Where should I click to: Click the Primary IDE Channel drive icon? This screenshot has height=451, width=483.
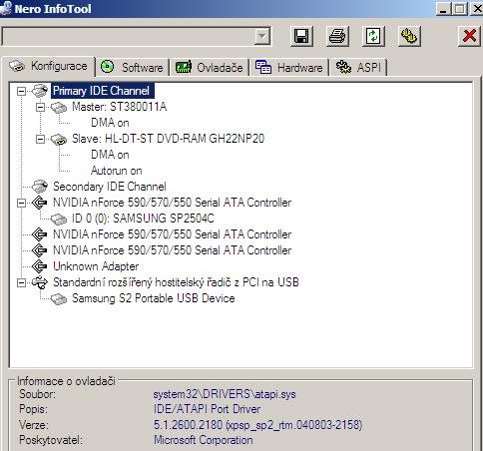[x=40, y=91]
